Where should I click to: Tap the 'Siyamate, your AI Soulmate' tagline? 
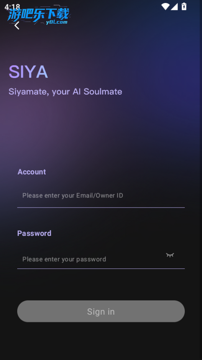pyautogui.click(x=65, y=91)
